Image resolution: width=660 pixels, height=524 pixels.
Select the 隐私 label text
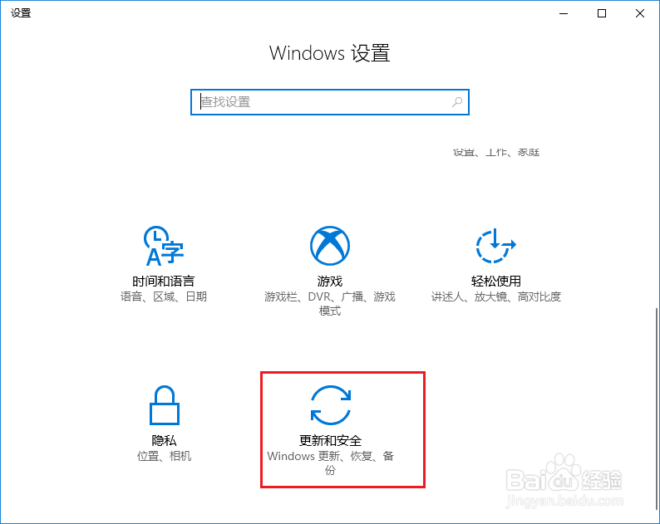[164, 440]
